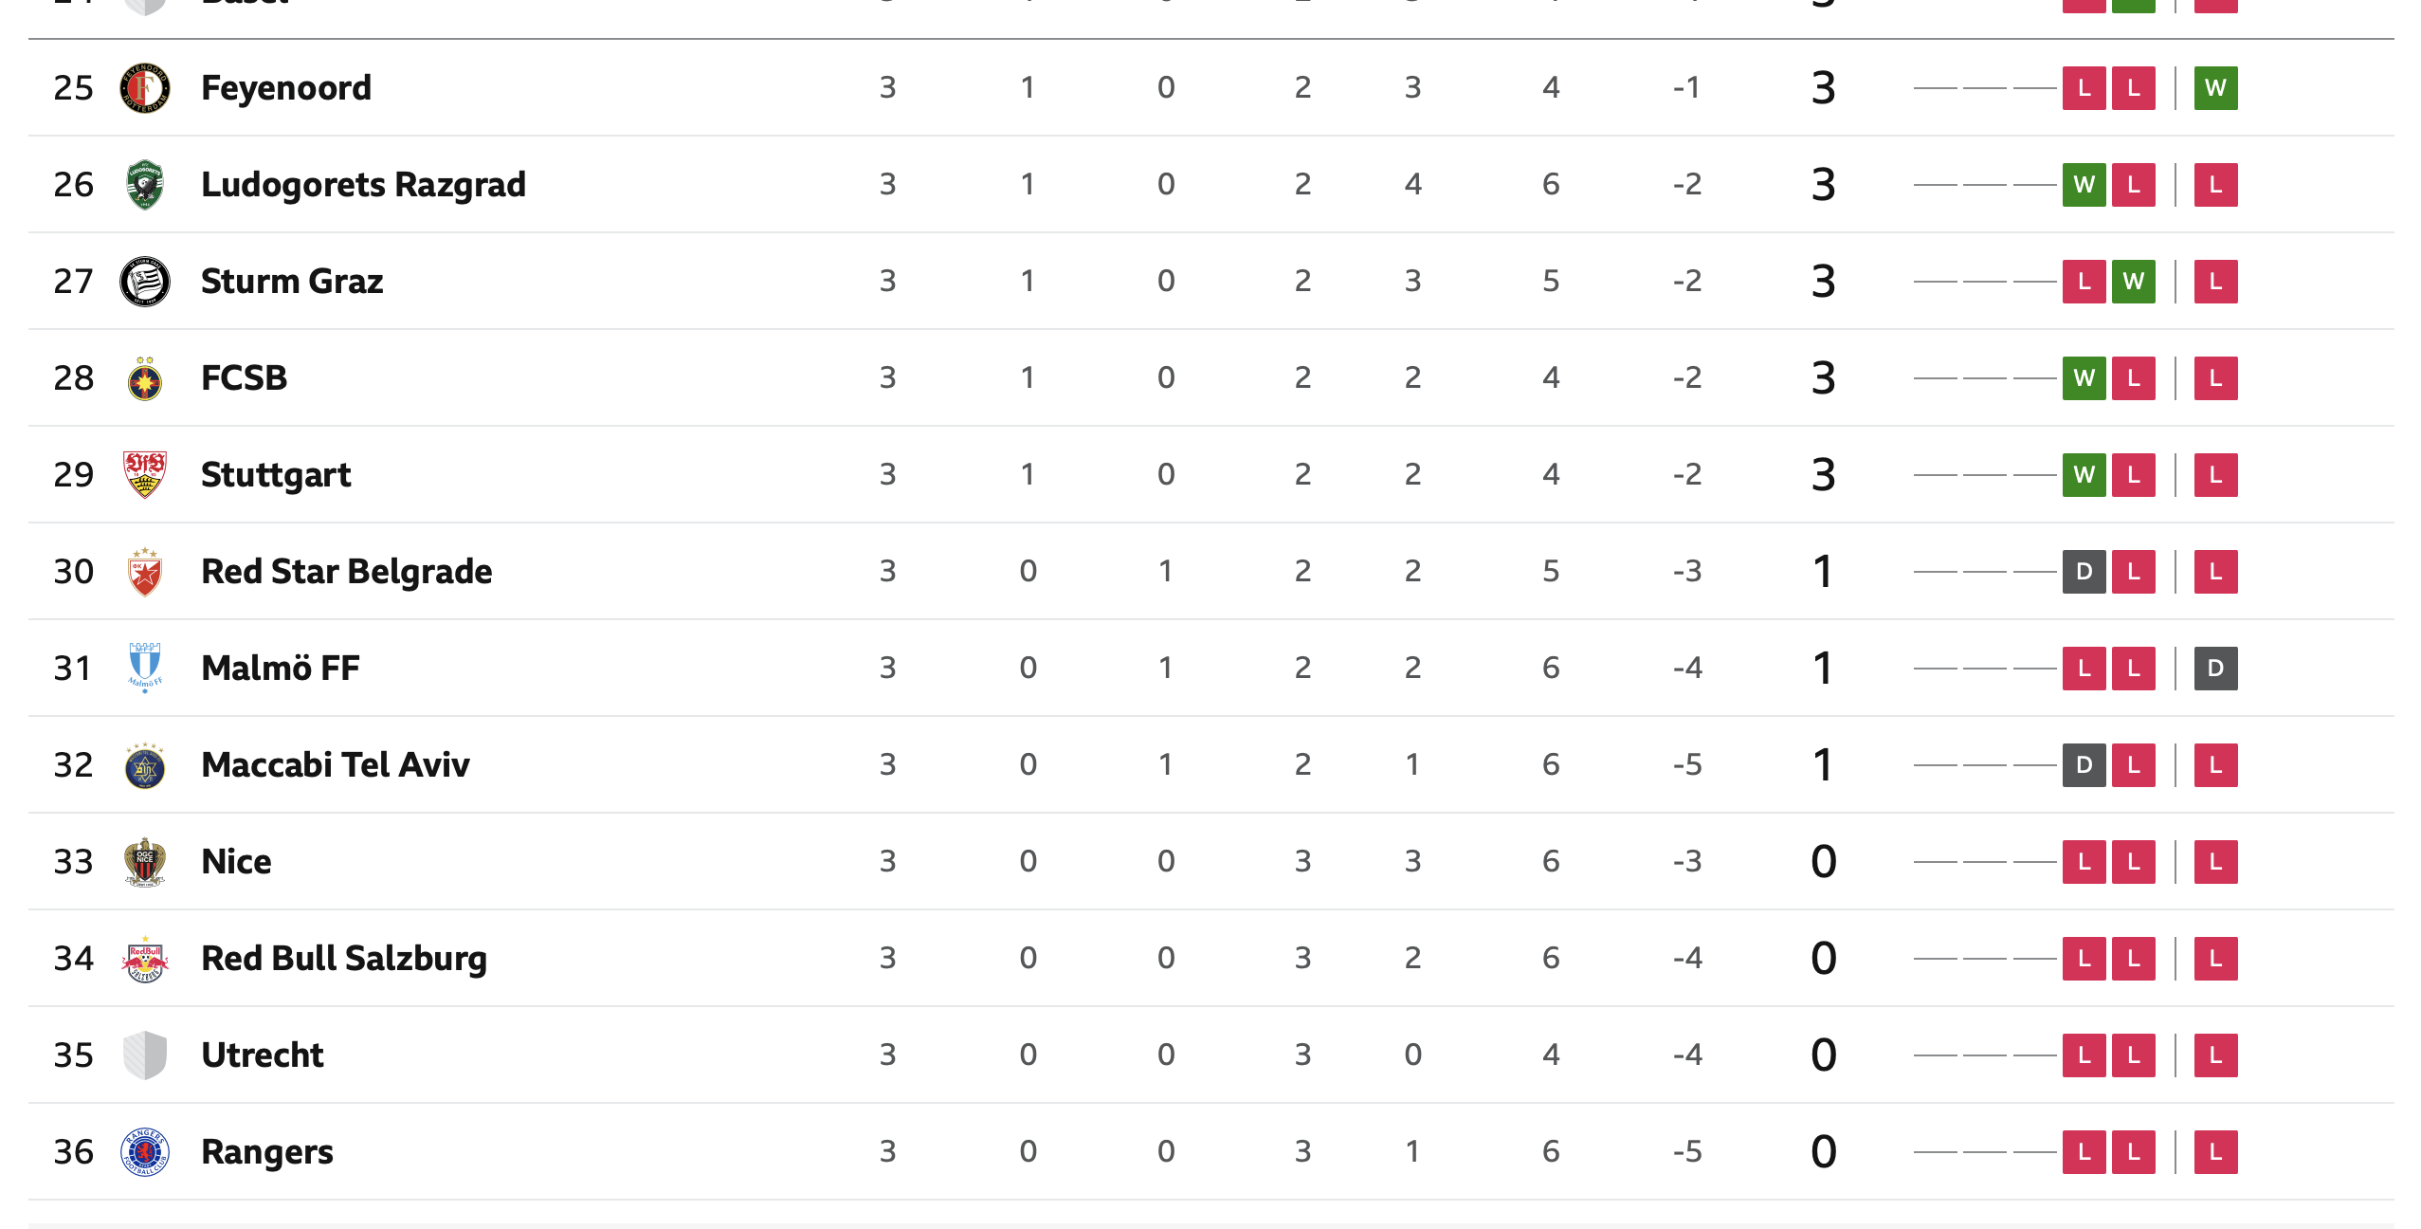2421x1229 pixels.
Task: Click Red Star Belgrade's grey D form badge
Action: click(x=2084, y=572)
